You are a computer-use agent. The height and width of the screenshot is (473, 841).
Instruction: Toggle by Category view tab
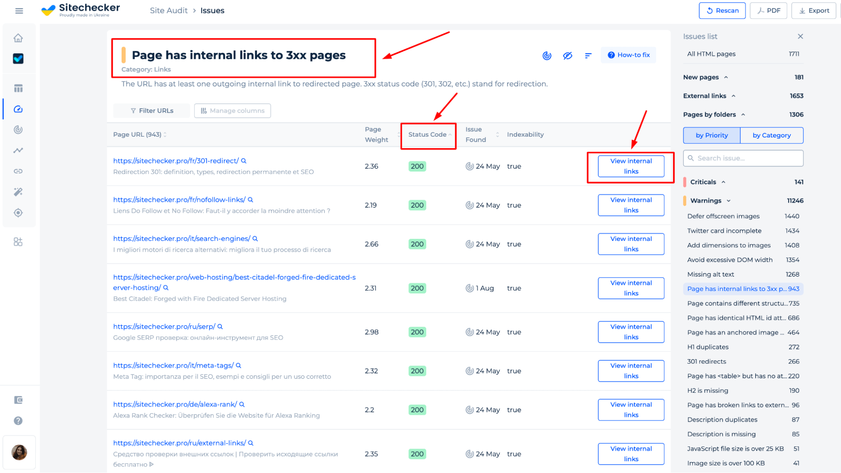pyautogui.click(x=772, y=135)
